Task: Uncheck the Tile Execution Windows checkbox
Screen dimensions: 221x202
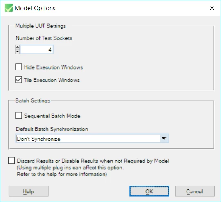Action: [18, 80]
